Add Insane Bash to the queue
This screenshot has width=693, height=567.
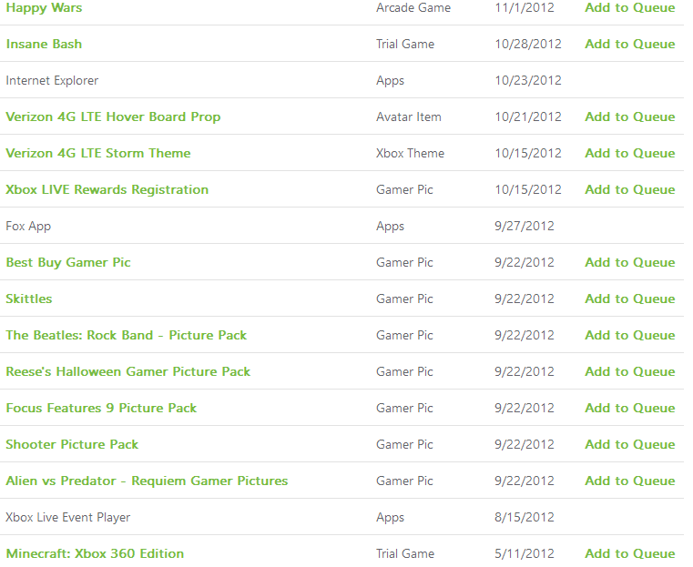pos(630,45)
